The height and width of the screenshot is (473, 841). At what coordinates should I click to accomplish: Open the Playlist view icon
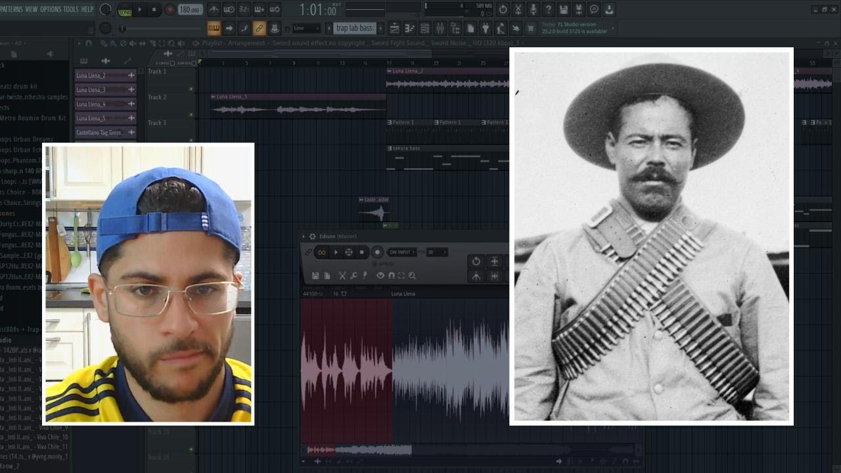[394, 28]
